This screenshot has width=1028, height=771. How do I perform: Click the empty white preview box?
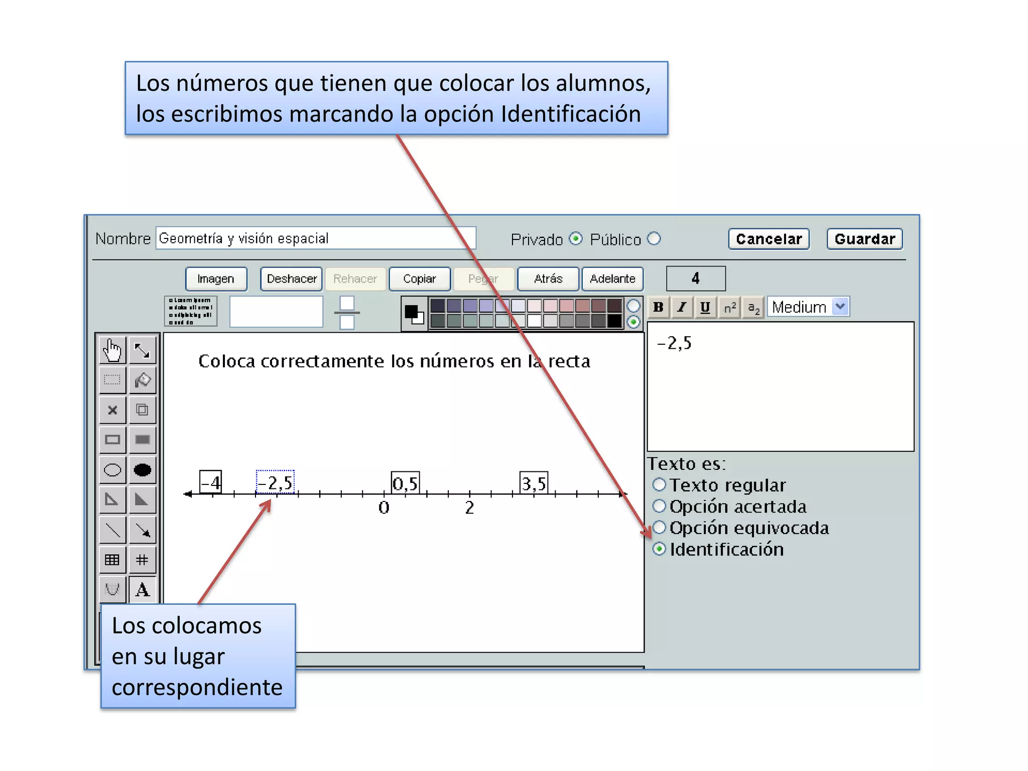coord(276,312)
